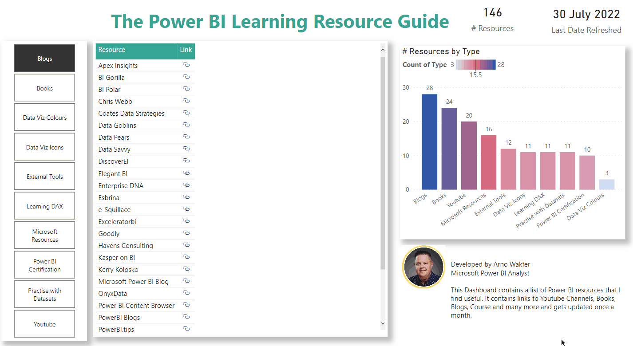Viewport: 633px width, 346px height.
Task: Click the Kasper on BI link icon
Action: (186, 257)
